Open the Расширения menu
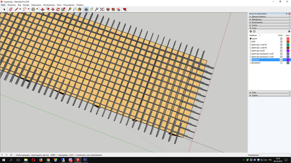291x163 pixels. pos(69,5)
